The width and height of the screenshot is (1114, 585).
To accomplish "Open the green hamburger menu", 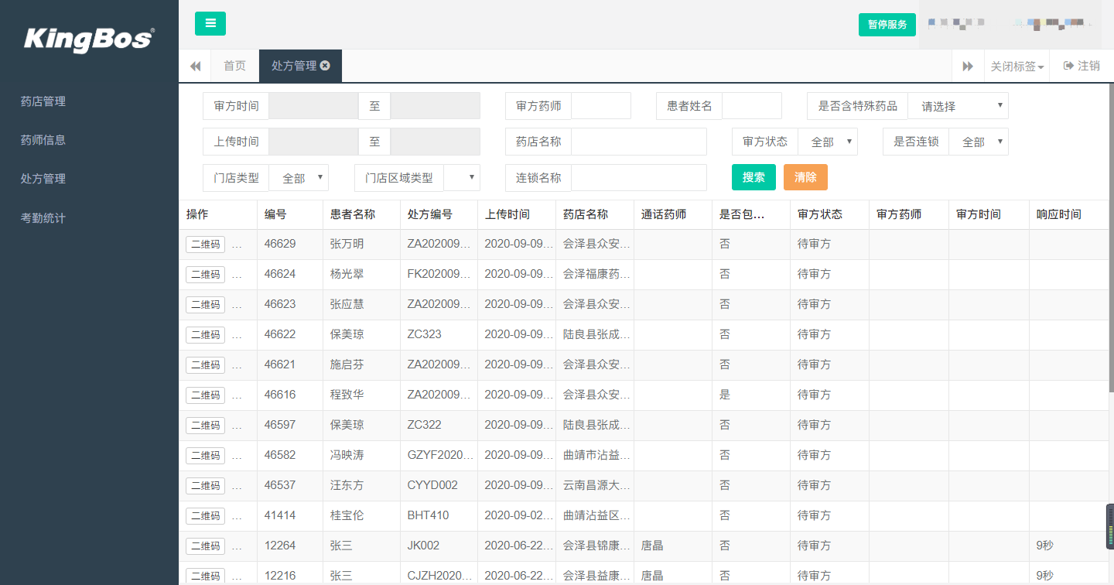I will point(210,23).
